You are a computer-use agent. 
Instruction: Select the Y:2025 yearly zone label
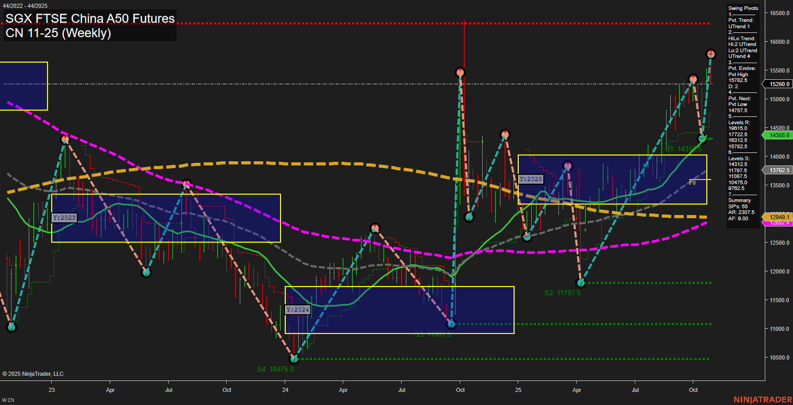pyautogui.click(x=531, y=179)
